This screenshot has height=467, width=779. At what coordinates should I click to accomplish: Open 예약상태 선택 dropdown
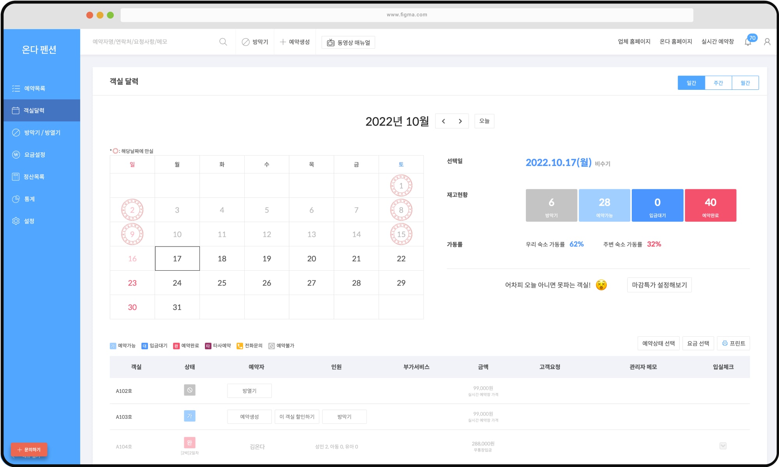[658, 343]
